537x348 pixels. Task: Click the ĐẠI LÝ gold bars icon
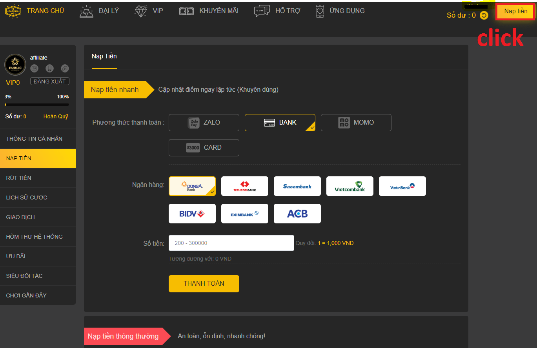87,11
